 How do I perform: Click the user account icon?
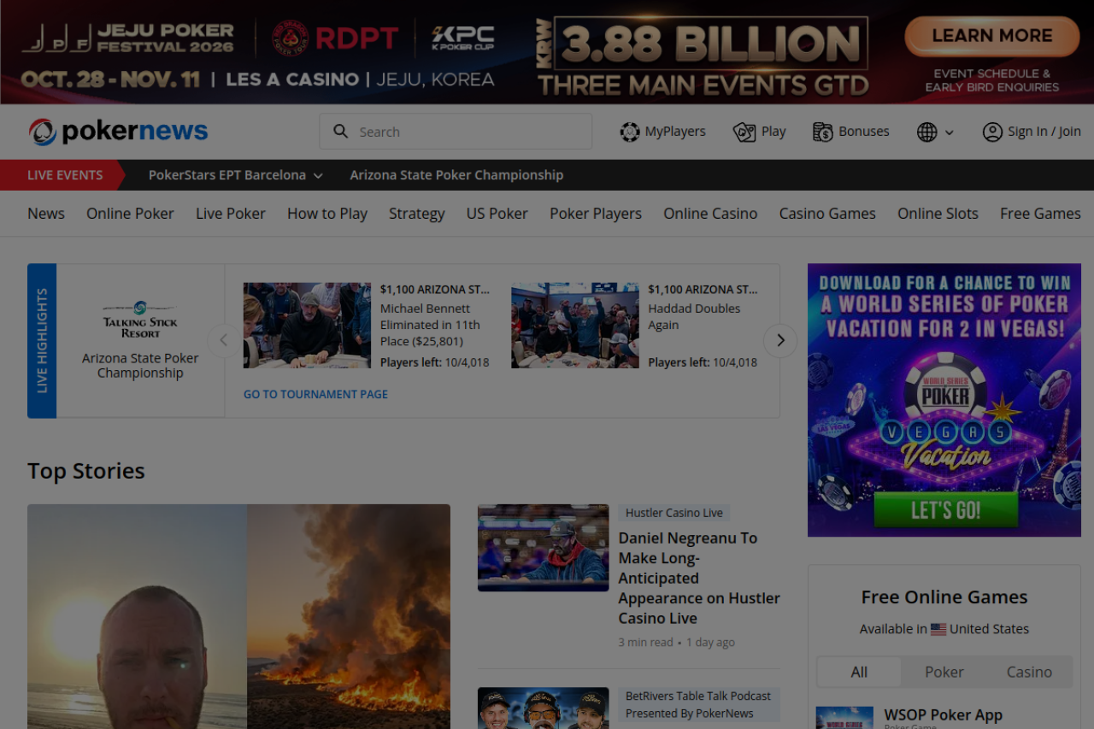tap(992, 132)
